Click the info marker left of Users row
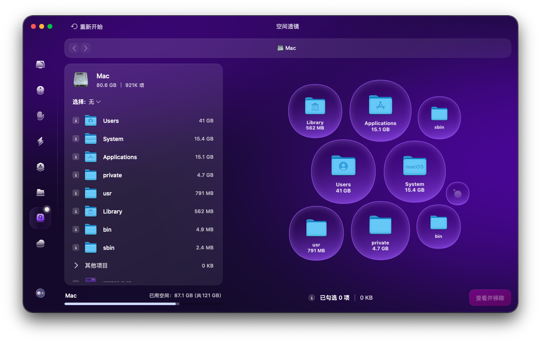The width and height of the screenshot is (541, 343). (x=76, y=121)
